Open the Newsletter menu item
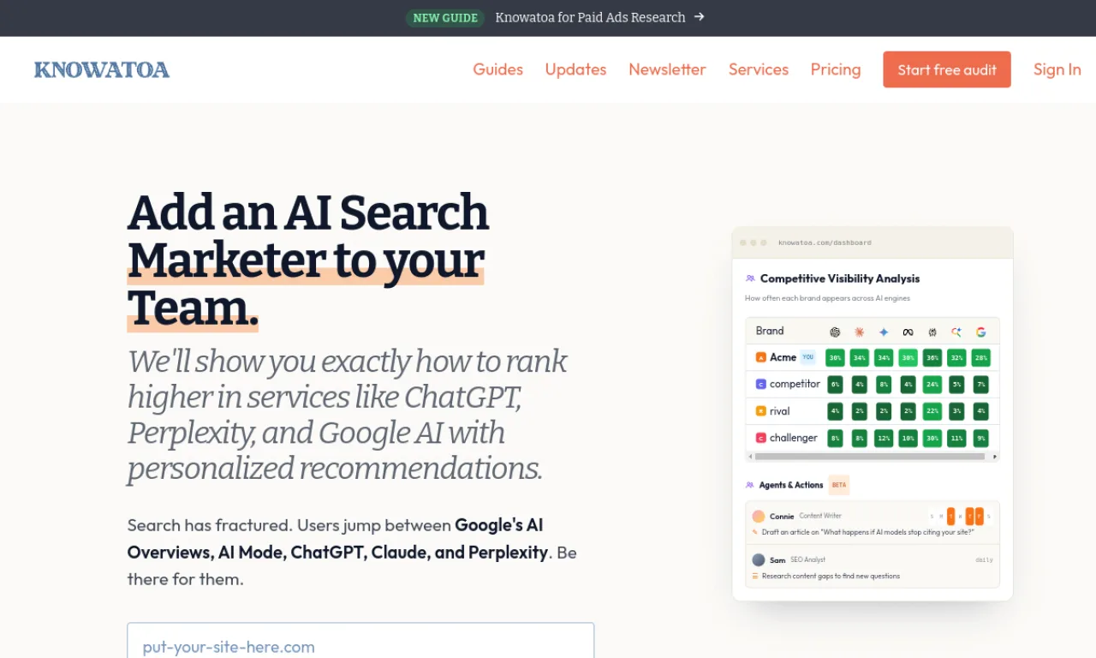Screen dimensions: 1096x658 click(667, 69)
